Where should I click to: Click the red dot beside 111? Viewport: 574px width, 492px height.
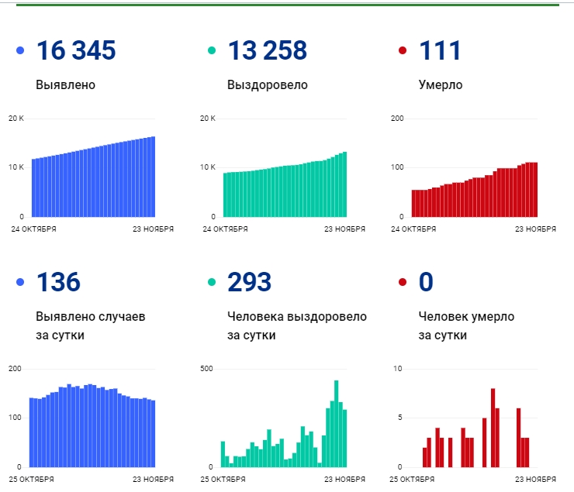coord(403,50)
